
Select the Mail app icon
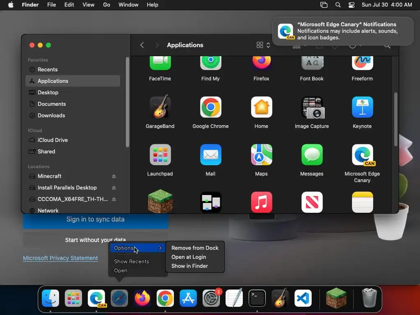click(210, 155)
